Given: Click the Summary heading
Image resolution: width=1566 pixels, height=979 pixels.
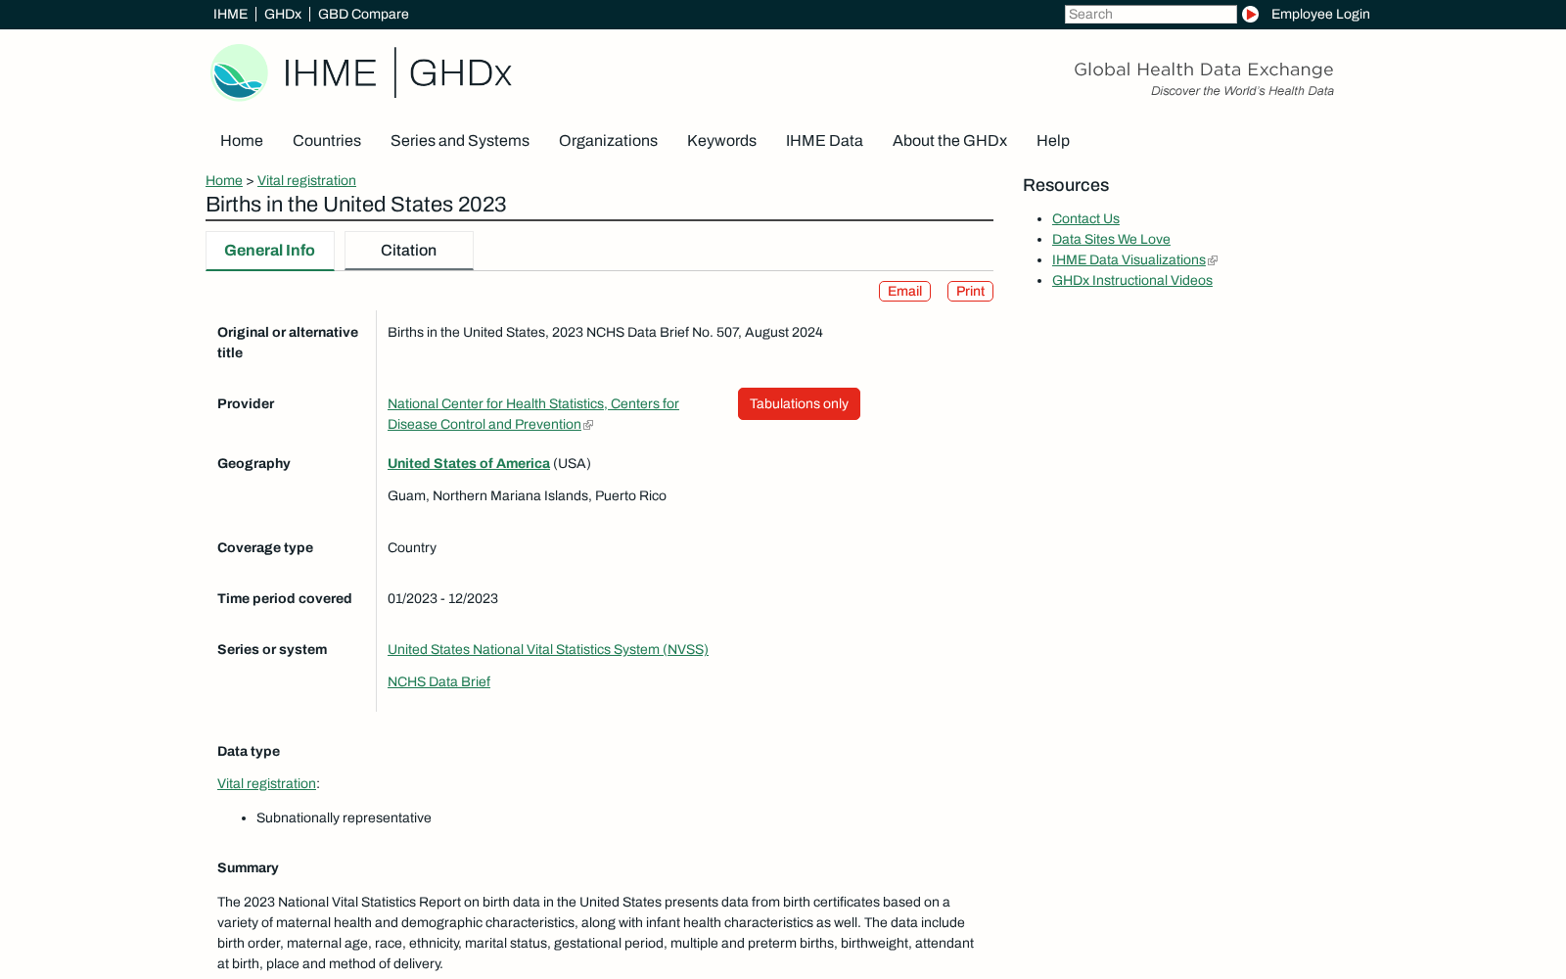Looking at the screenshot, I should point(248,868).
